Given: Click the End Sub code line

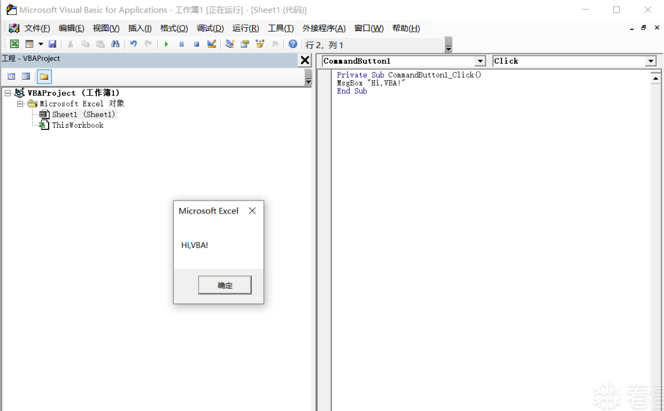Looking at the screenshot, I should (352, 91).
